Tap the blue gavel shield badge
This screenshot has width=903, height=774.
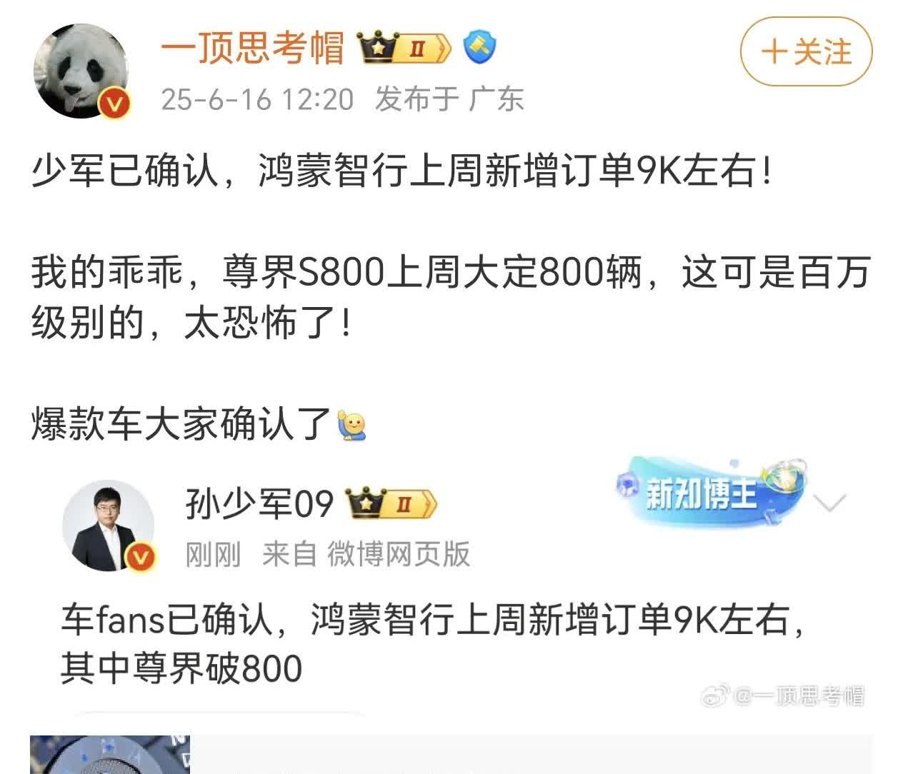pyautogui.click(x=480, y=49)
